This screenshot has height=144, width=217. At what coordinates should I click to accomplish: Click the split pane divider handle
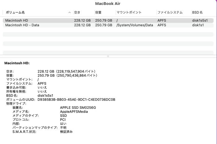(108, 56)
